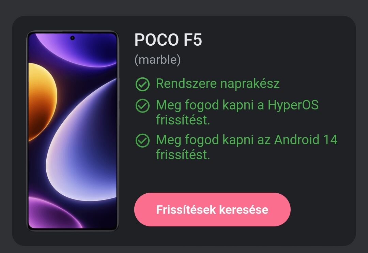Screen dimensions: 368x253
Task: Click the black bezel at phone image bottom
Action: [x=73, y=230]
